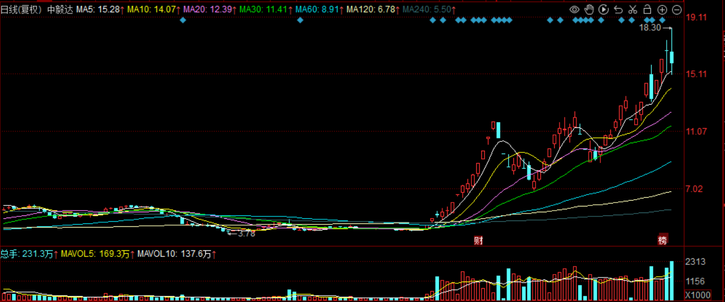This screenshot has width=725, height=302.
Task: Toggle the unlock padlock icon
Action: pos(647,9)
